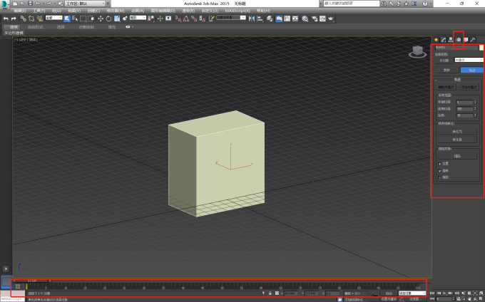Click the Align tool icon
The height and width of the screenshot is (302, 485).
(x=260, y=19)
